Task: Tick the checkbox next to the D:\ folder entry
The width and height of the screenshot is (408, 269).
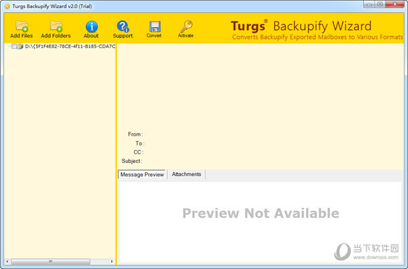Action: click(x=14, y=46)
